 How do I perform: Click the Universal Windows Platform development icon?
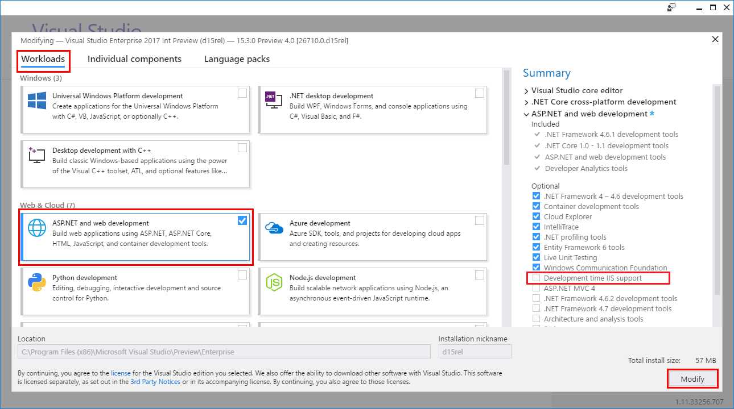click(37, 101)
